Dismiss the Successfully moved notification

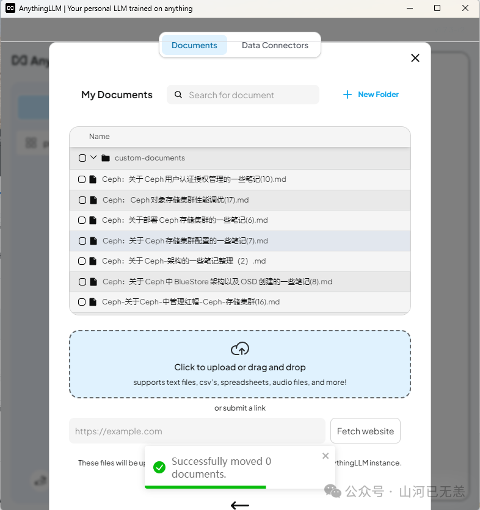(325, 456)
